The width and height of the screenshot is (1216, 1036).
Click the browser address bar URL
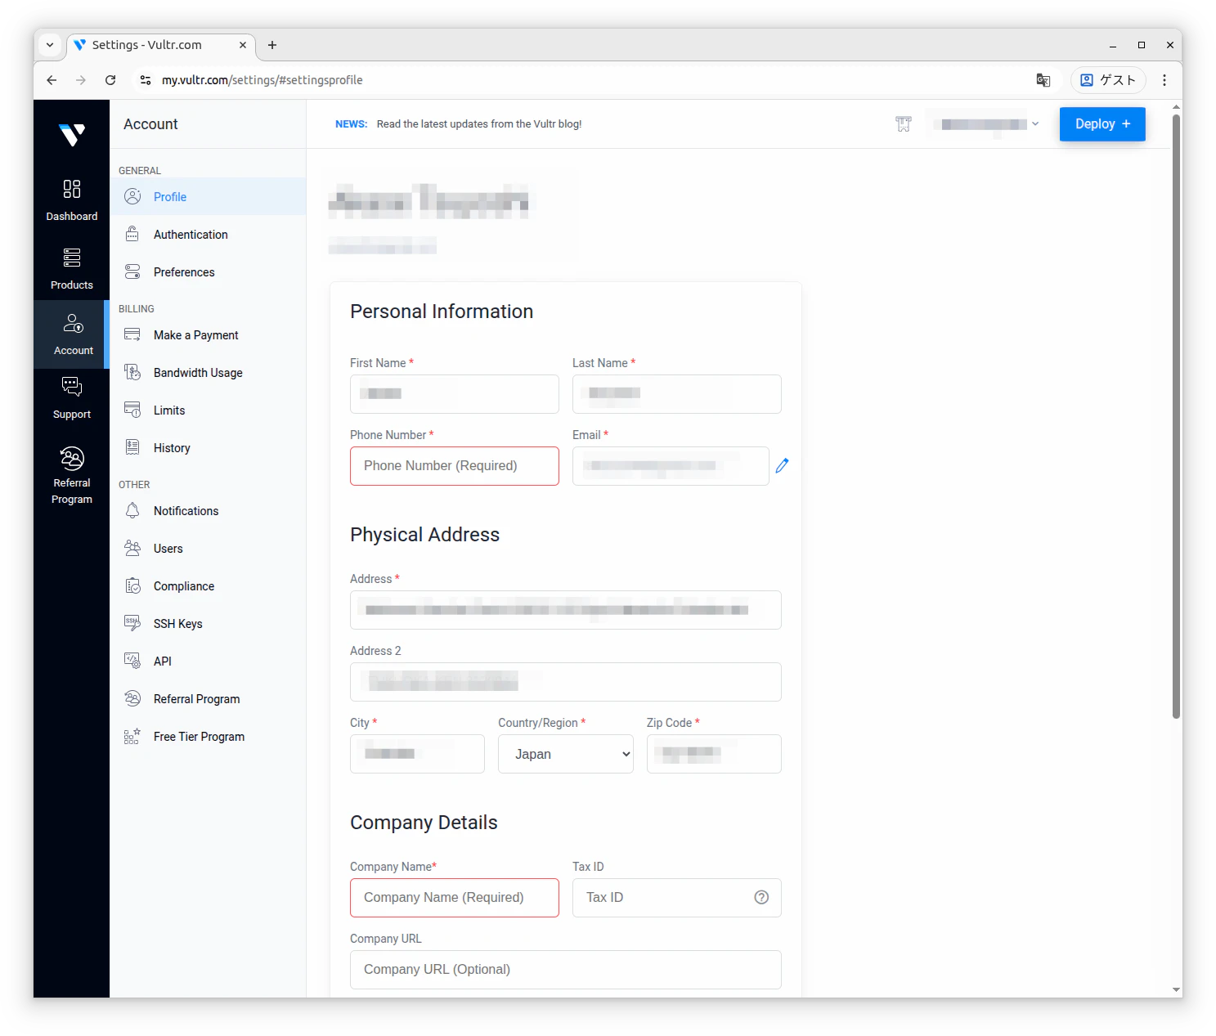click(x=262, y=79)
